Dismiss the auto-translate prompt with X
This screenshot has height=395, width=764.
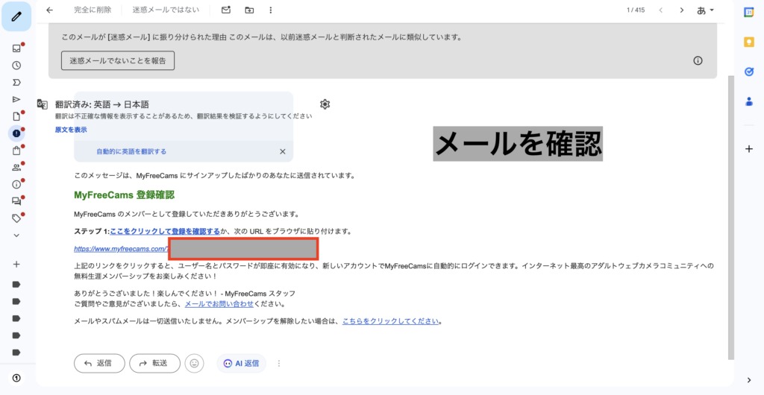click(283, 151)
